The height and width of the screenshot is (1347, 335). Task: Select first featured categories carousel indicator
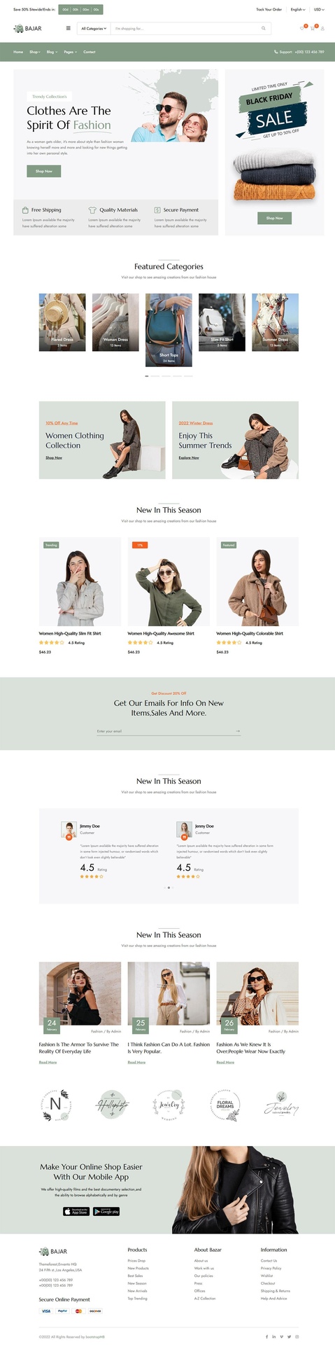pos(147,376)
